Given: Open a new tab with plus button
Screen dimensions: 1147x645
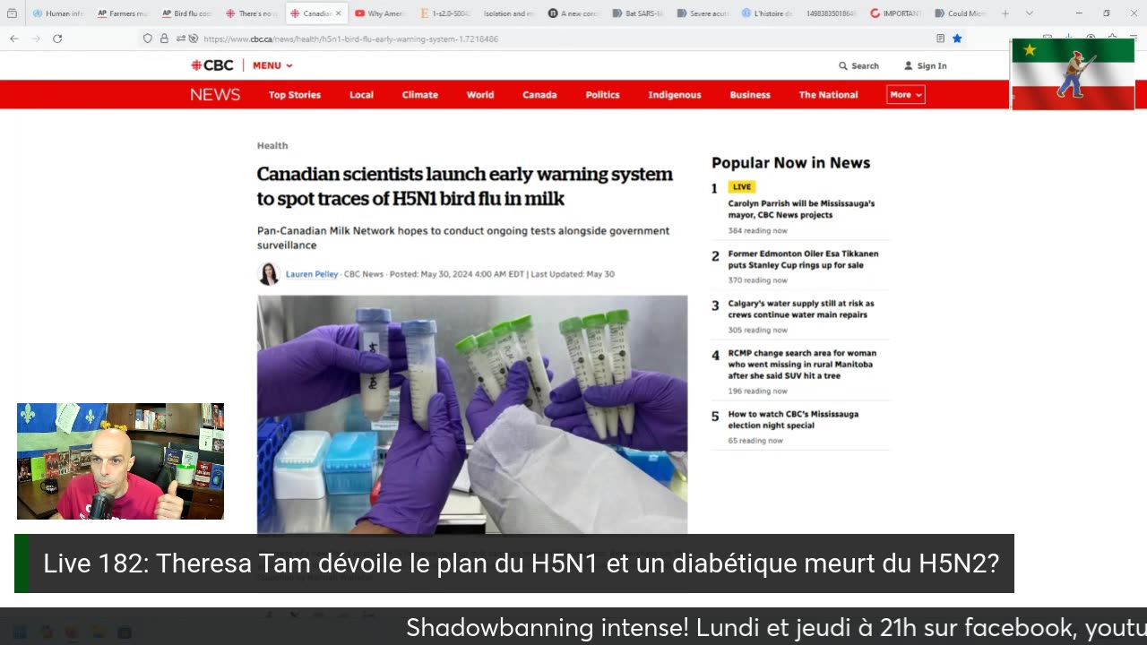Looking at the screenshot, I should 1005,13.
